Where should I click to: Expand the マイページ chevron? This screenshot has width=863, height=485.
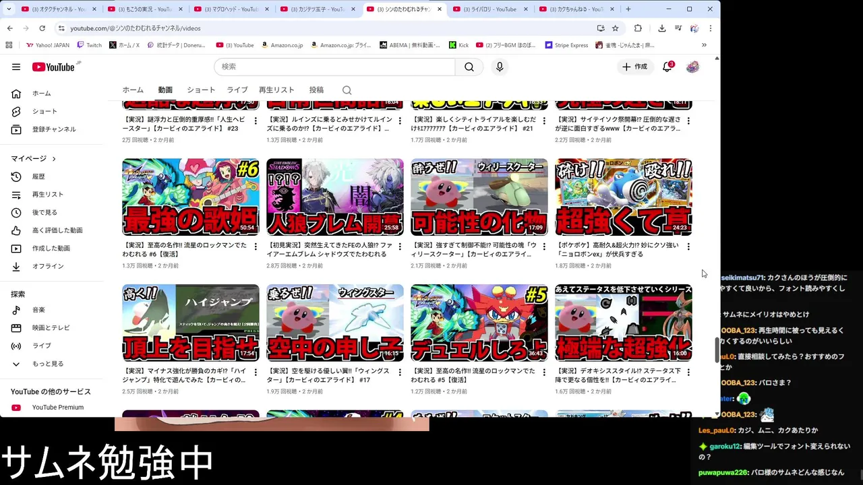tap(54, 159)
